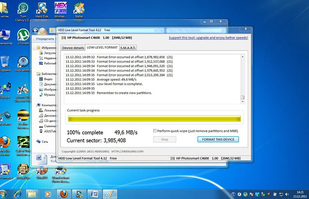Viewport: 309px width, 199px height.
Task: Launch the Stellar desktop shortcut
Action: tap(79, 10)
